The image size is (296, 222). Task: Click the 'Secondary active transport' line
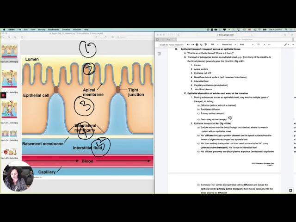point(214,119)
